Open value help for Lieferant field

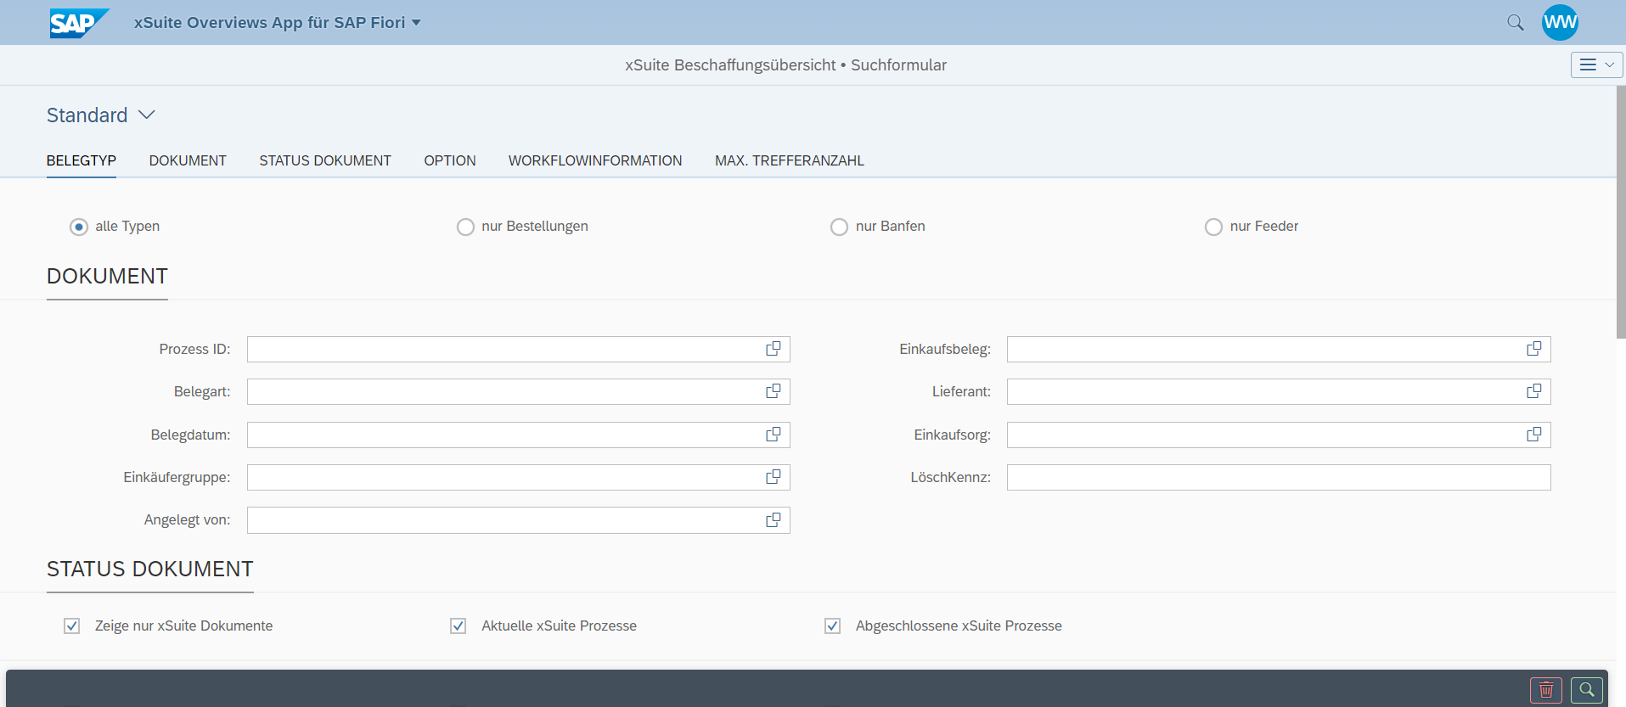coord(1533,391)
